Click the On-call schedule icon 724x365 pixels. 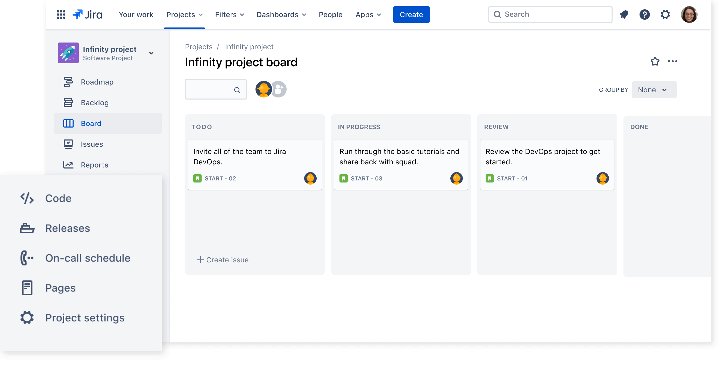(x=27, y=257)
